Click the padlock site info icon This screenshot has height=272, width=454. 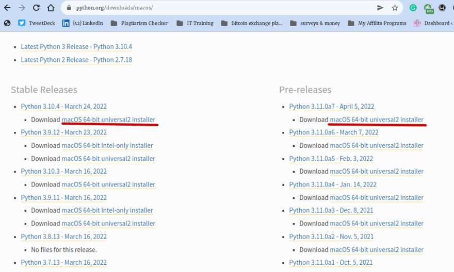69,8
